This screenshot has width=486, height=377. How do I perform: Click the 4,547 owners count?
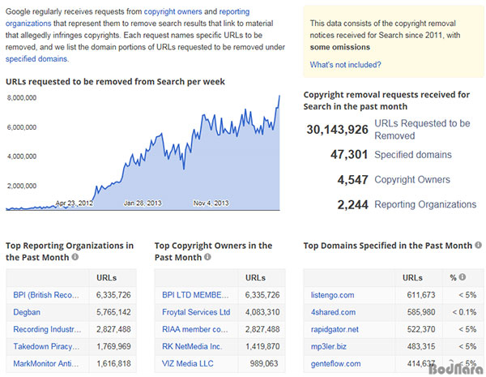(352, 180)
